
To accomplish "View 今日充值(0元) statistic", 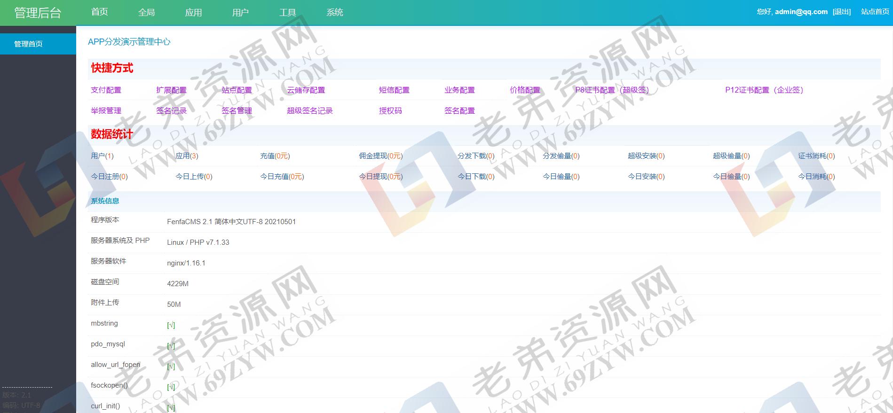I will (282, 176).
